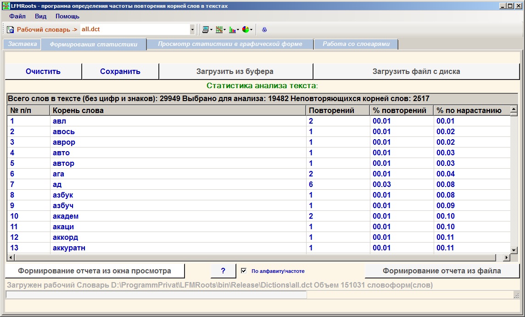Select the root word ага

pyautogui.click(x=58, y=174)
